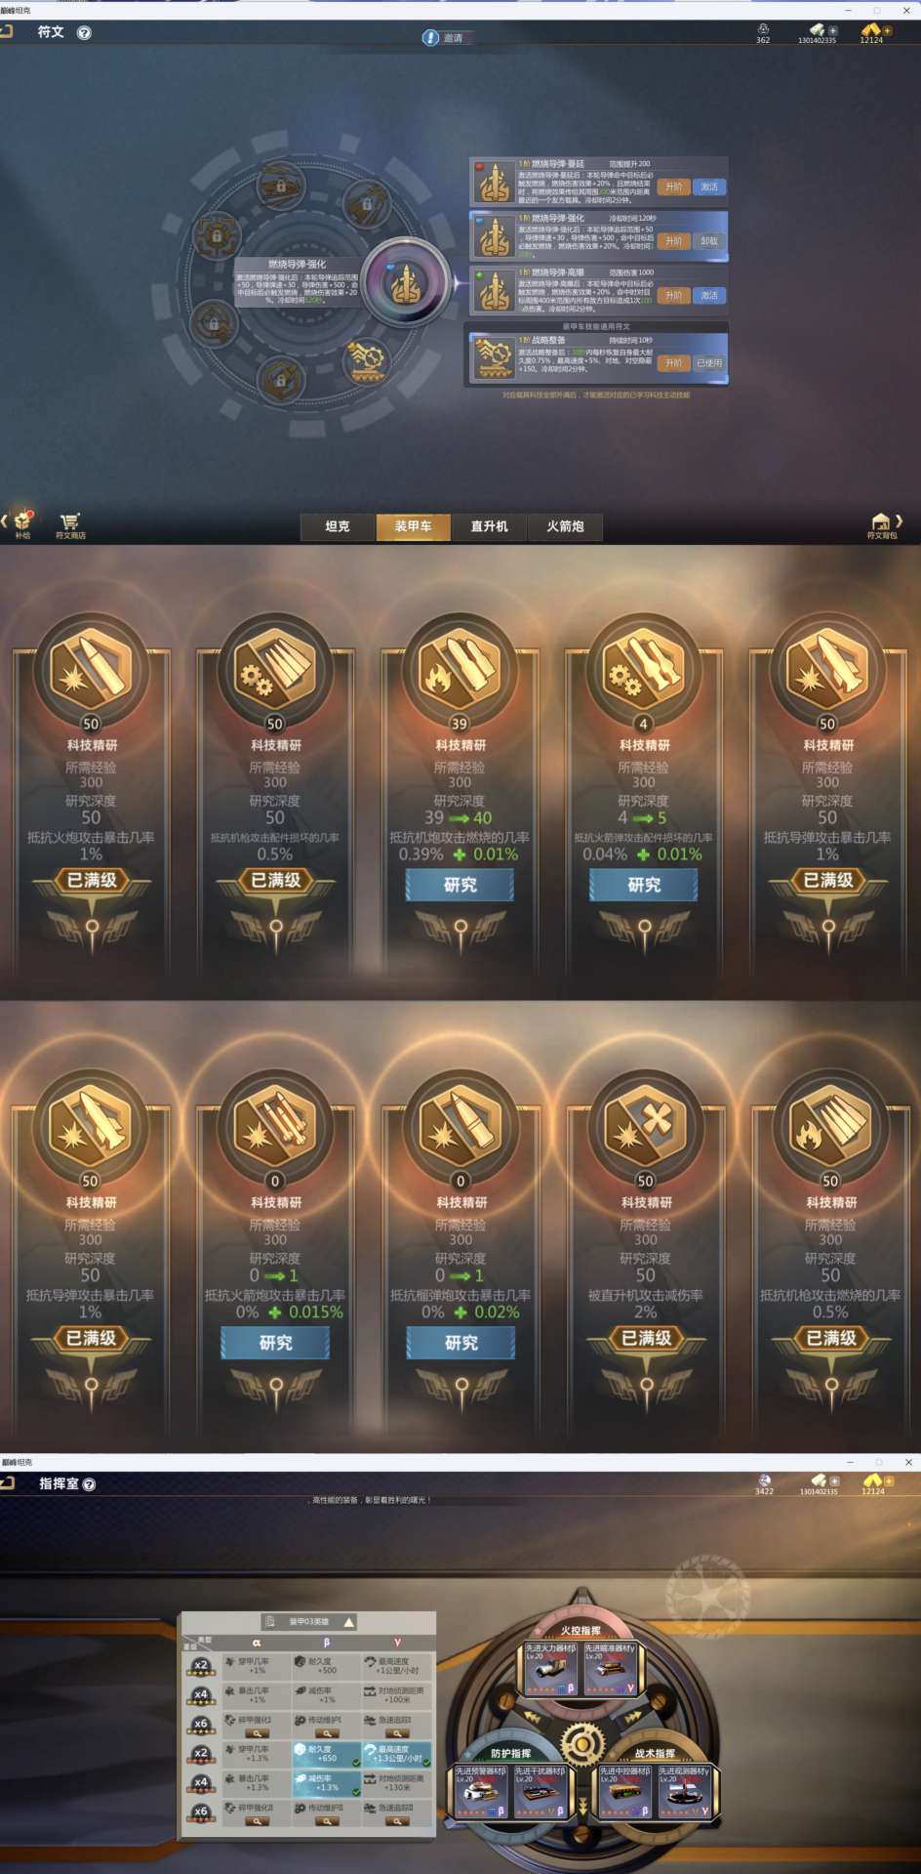The height and width of the screenshot is (1874, 921).
Task: Switch to the 火箭炮 tab
Action: 565,526
